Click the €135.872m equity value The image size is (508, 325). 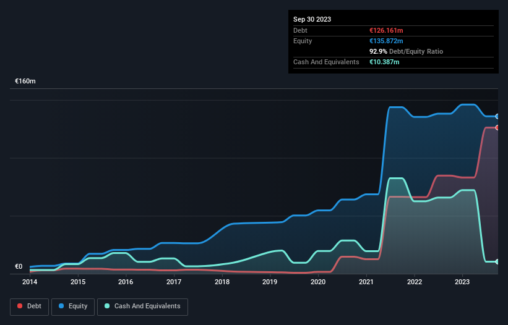point(386,41)
